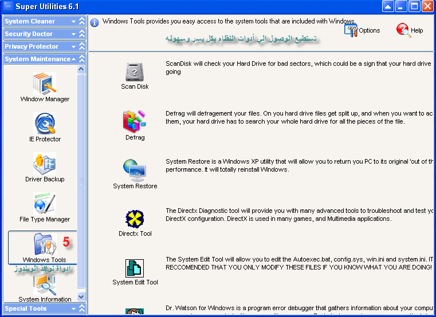Click double chevron beside System Maintenance
This screenshot has width=436, height=317.
(82, 58)
